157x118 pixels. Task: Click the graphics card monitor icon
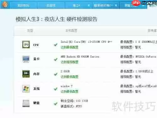click(x=26, y=59)
